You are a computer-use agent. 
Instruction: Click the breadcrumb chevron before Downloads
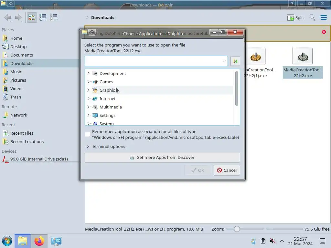(87, 17)
